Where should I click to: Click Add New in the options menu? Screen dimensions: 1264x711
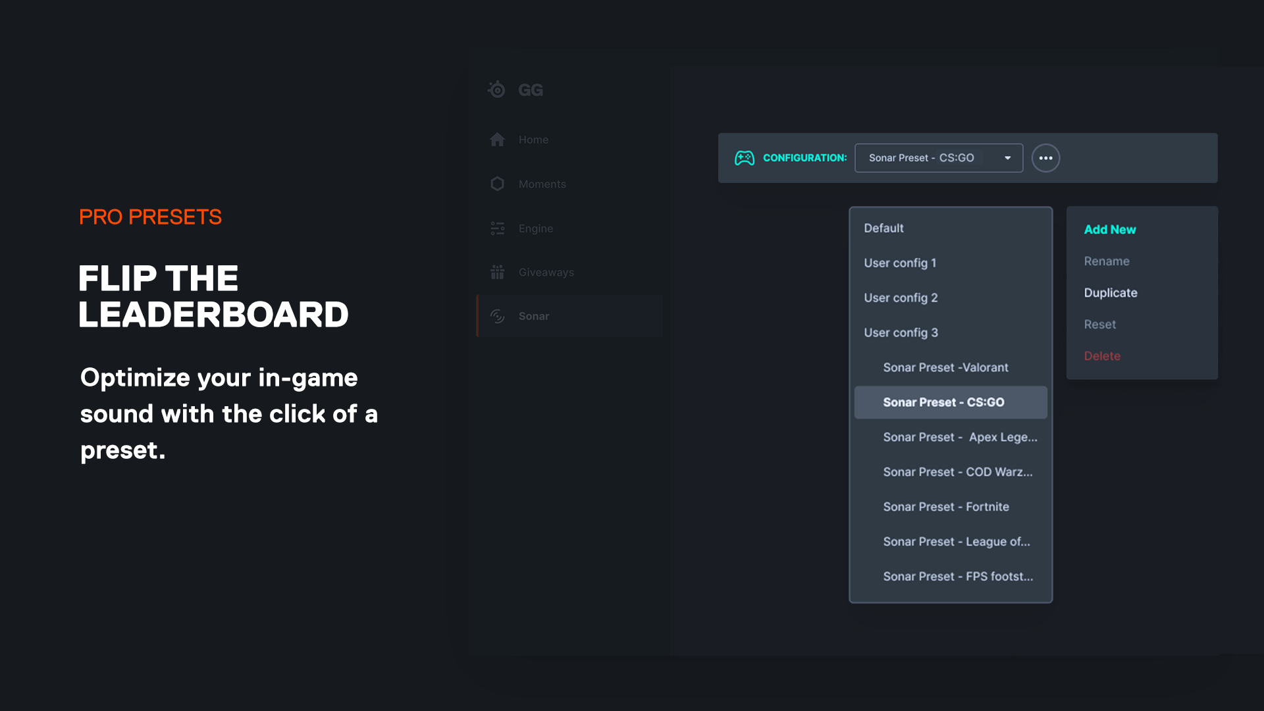(x=1110, y=229)
